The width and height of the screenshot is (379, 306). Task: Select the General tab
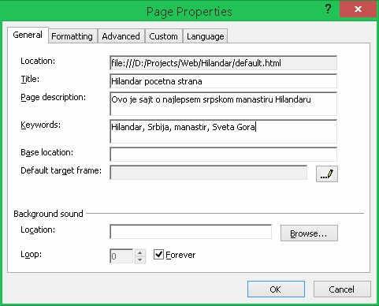click(x=28, y=35)
